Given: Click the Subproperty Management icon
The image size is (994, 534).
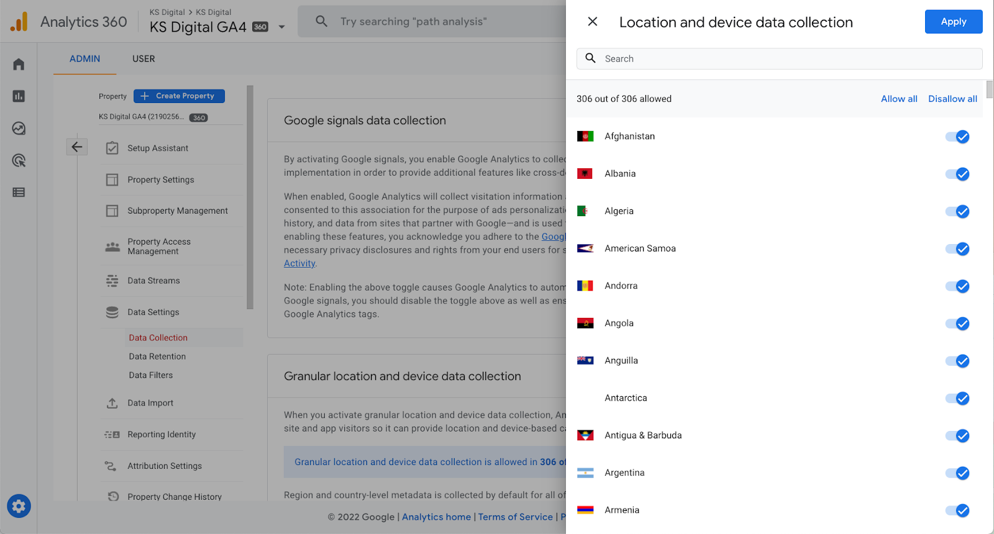Looking at the screenshot, I should pyautogui.click(x=112, y=211).
